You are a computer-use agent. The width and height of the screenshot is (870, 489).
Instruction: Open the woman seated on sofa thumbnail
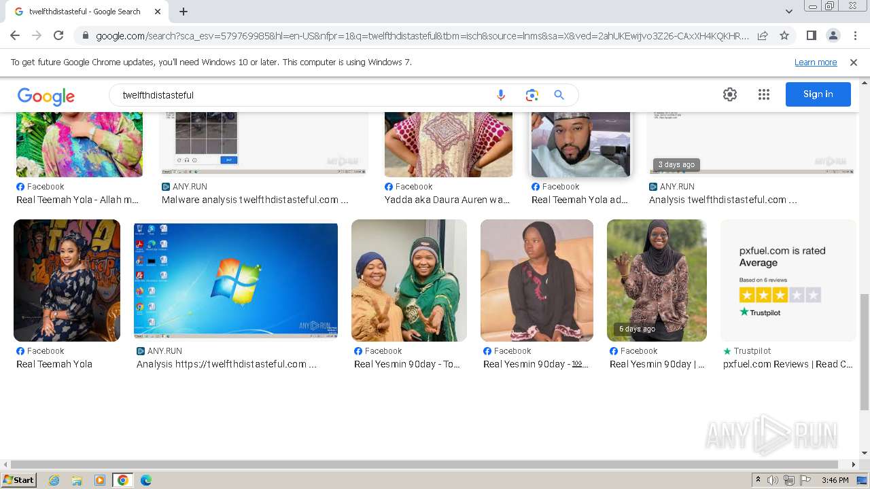(x=537, y=280)
